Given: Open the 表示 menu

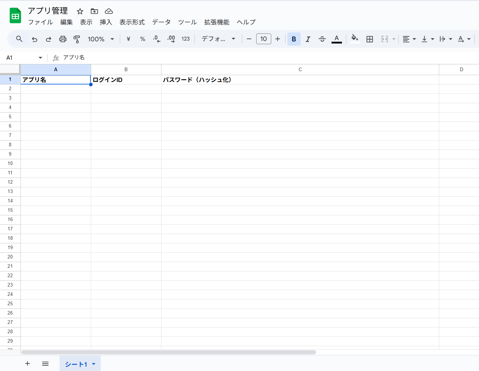Looking at the screenshot, I should (x=86, y=22).
